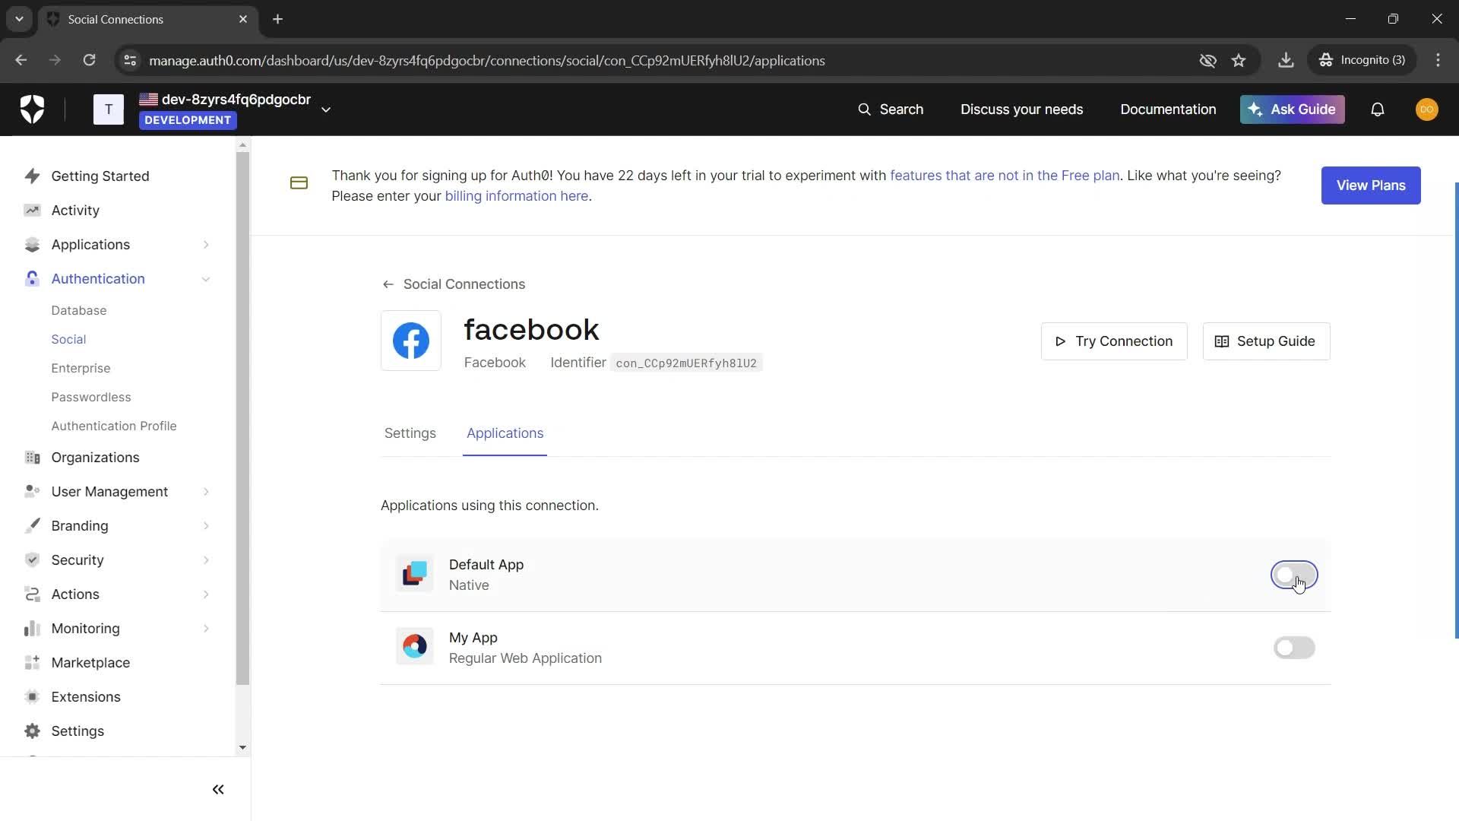Expand Actions submenu chevron
Viewport: 1459px width, 821px height.
tap(206, 594)
